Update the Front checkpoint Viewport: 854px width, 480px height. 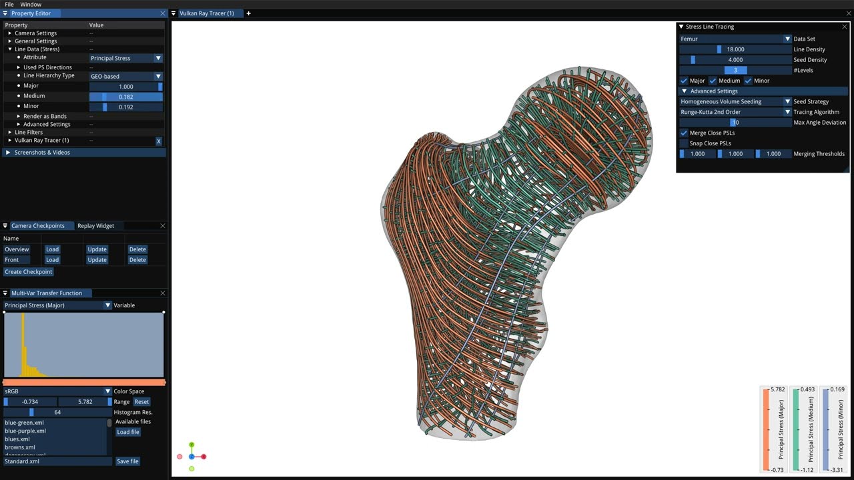pos(97,260)
